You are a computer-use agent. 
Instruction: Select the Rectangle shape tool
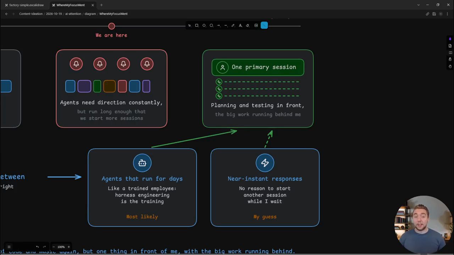click(197, 25)
